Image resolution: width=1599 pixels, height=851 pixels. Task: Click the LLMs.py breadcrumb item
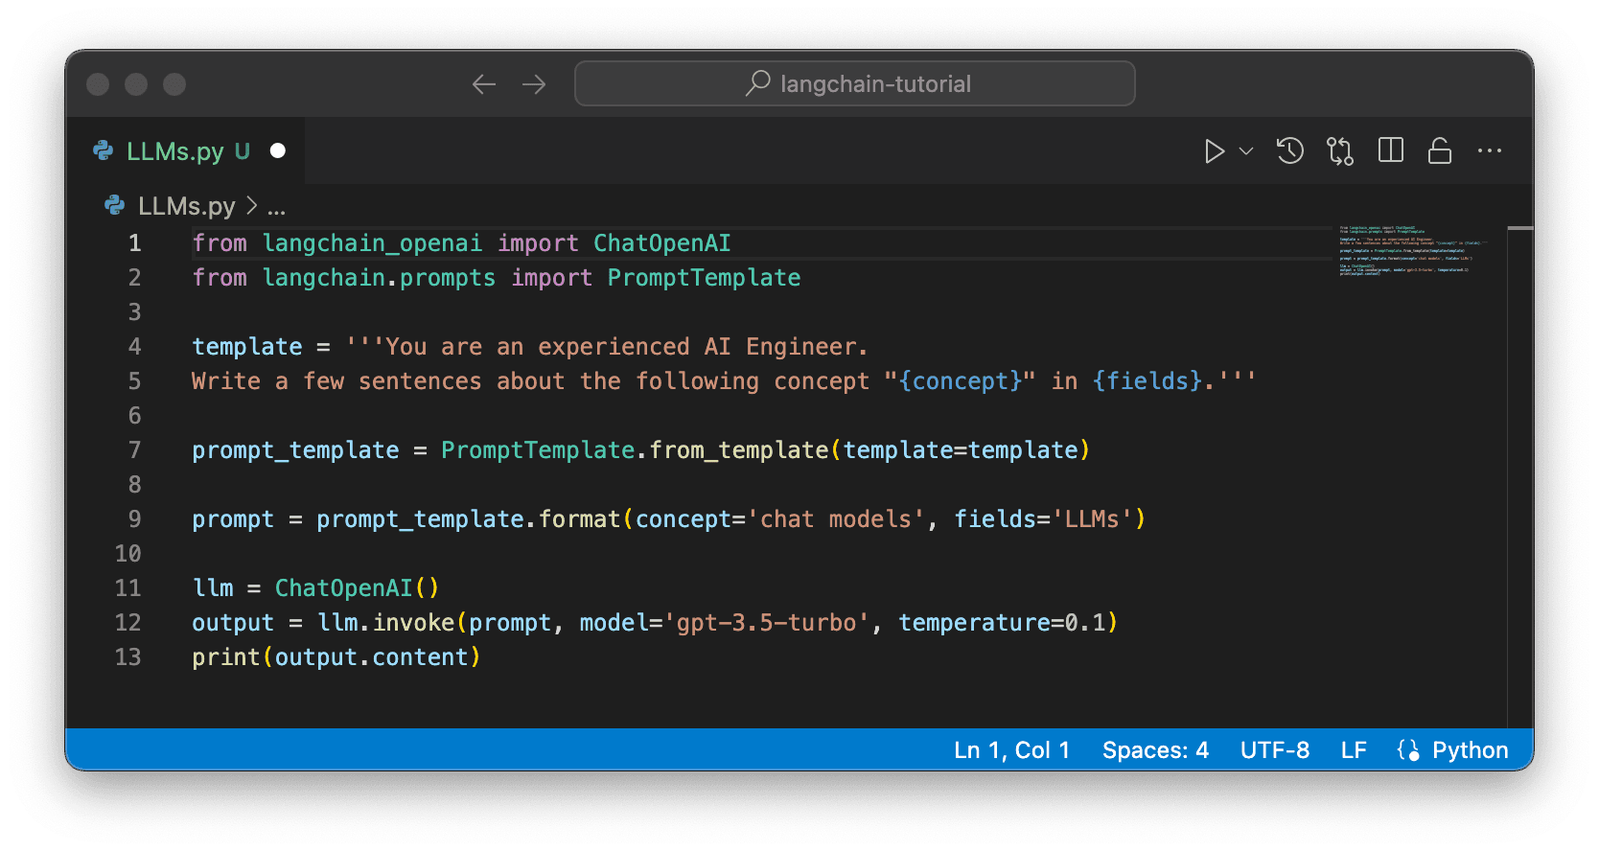pos(187,206)
